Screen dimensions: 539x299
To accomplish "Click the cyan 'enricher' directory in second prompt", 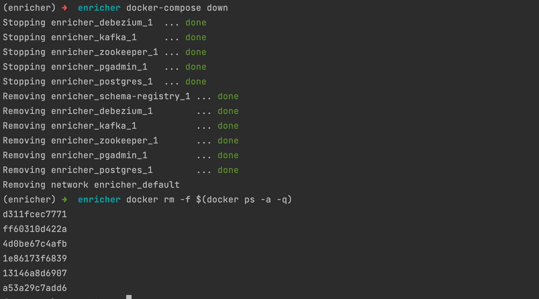I will click(x=99, y=199).
